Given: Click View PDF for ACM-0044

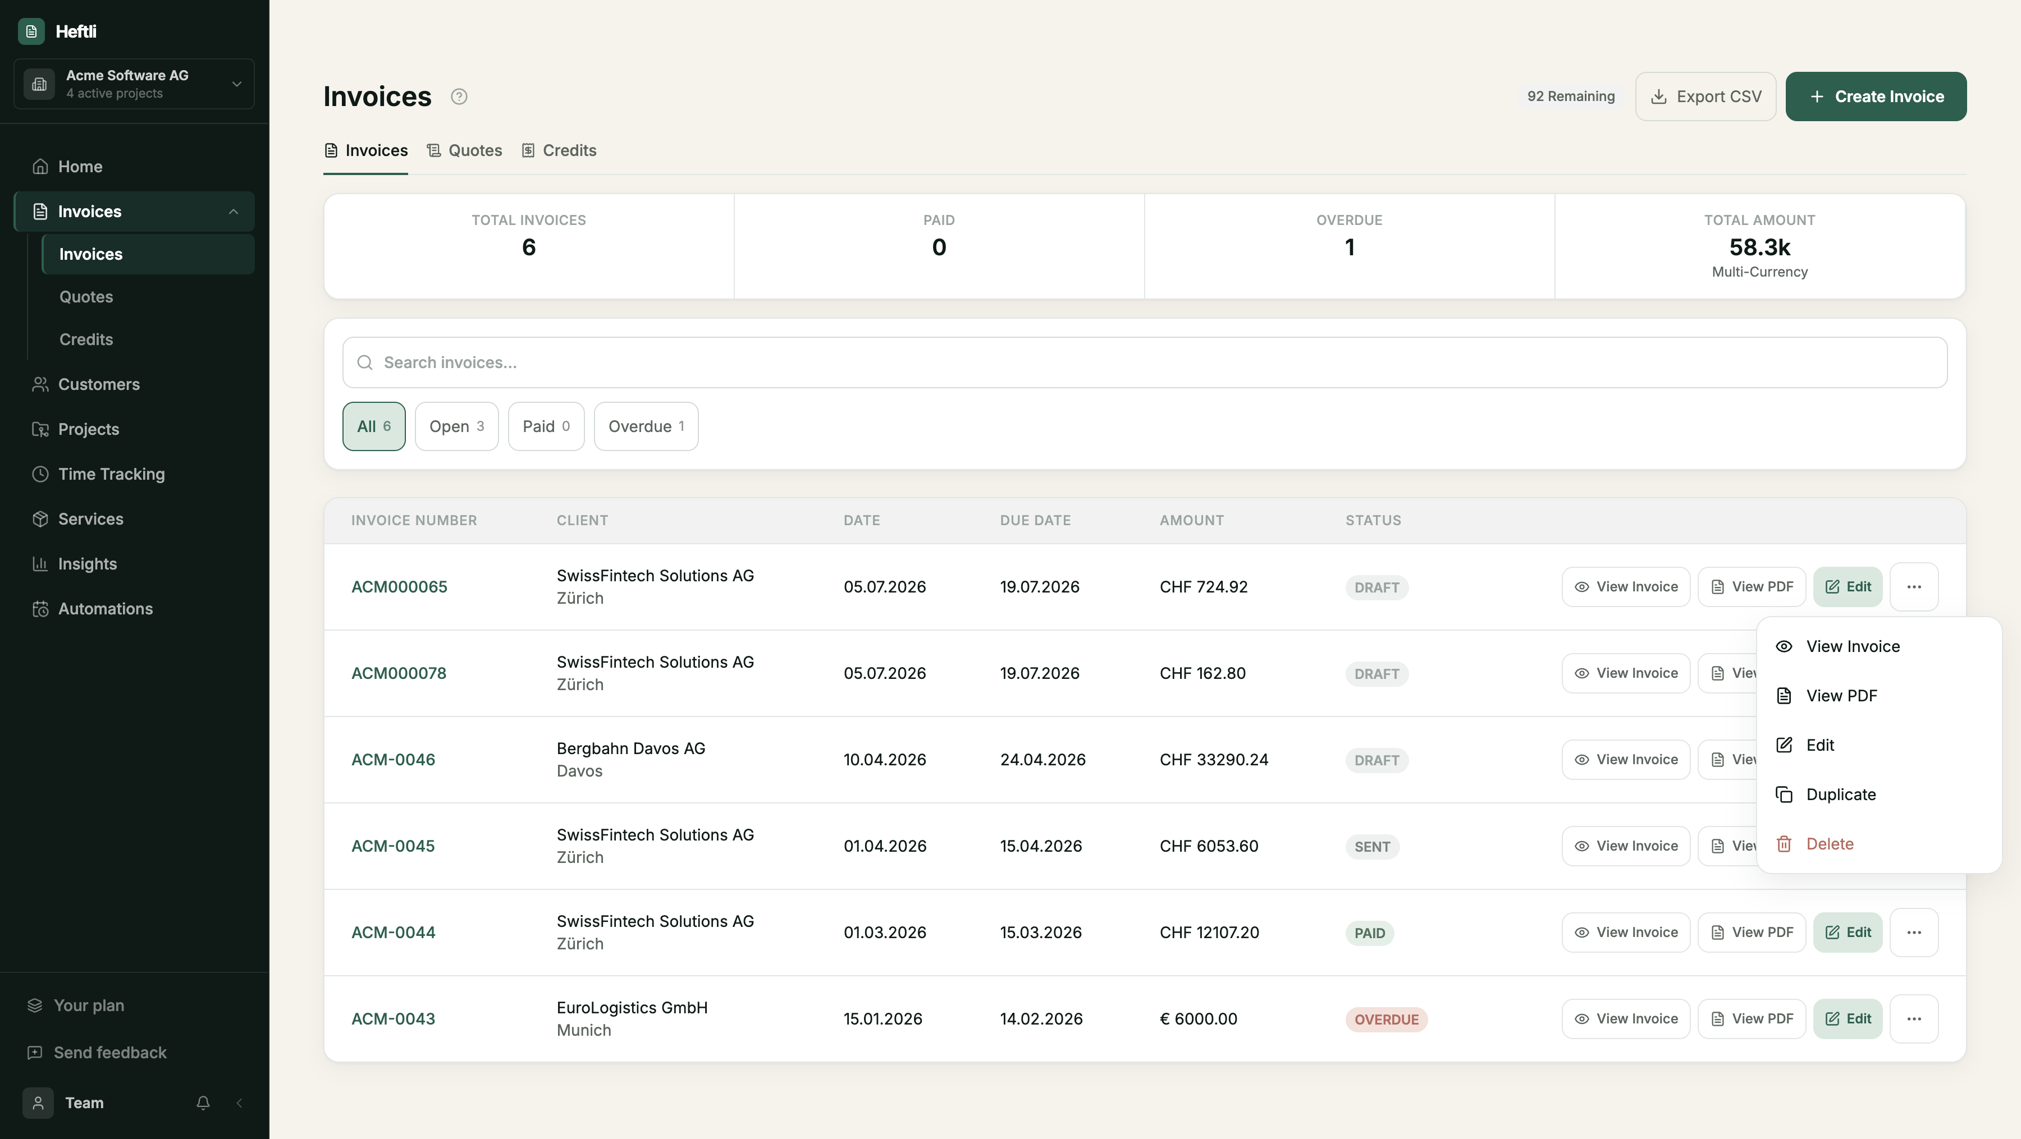Looking at the screenshot, I should (x=1751, y=932).
